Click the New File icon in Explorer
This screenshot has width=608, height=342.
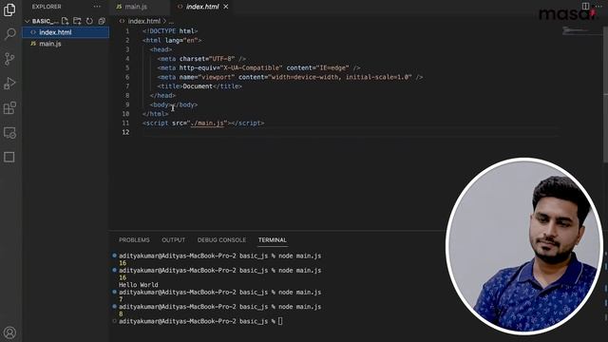[x=65, y=21]
